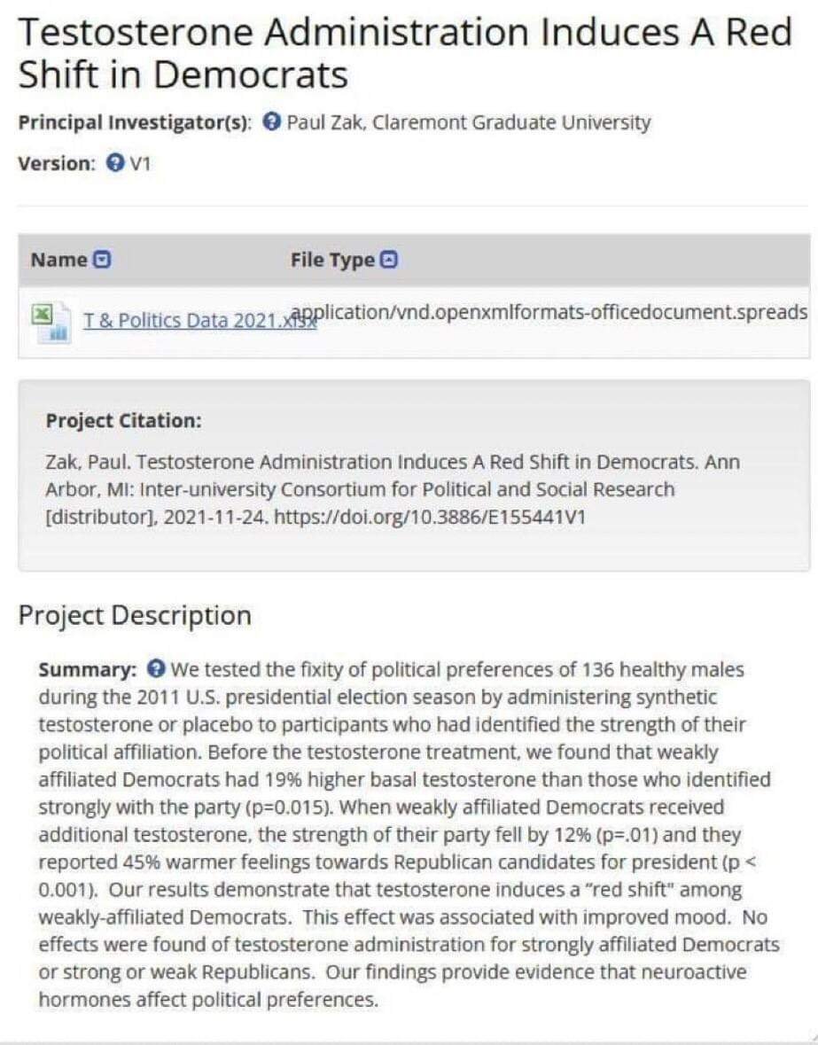The image size is (818, 1045).
Task: Click the Name column header
Action: 58,261
